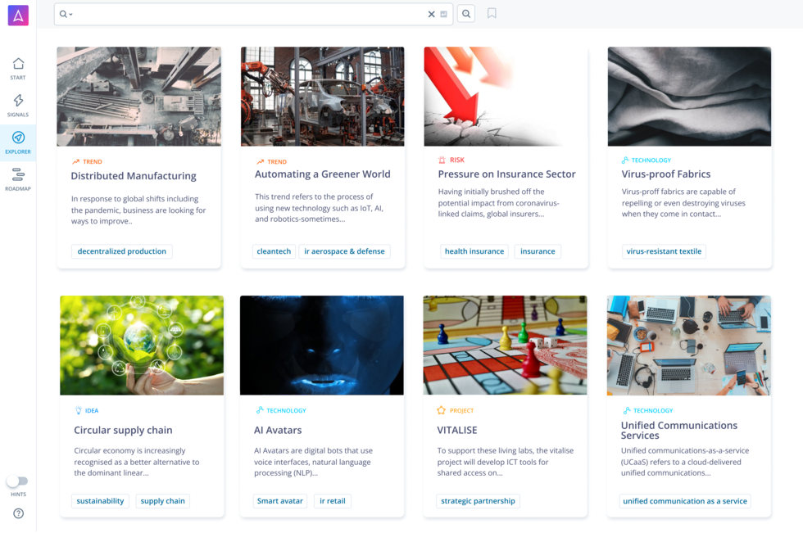Click the description starting 'Circular economy is increasingly'
Image resolution: width=803 pixels, height=533 pixels.
click(136, 462)
